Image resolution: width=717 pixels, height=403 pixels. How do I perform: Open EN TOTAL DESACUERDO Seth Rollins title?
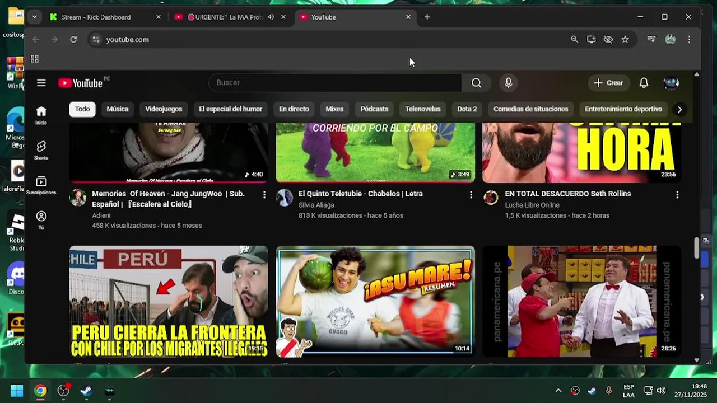click(568, 194)
